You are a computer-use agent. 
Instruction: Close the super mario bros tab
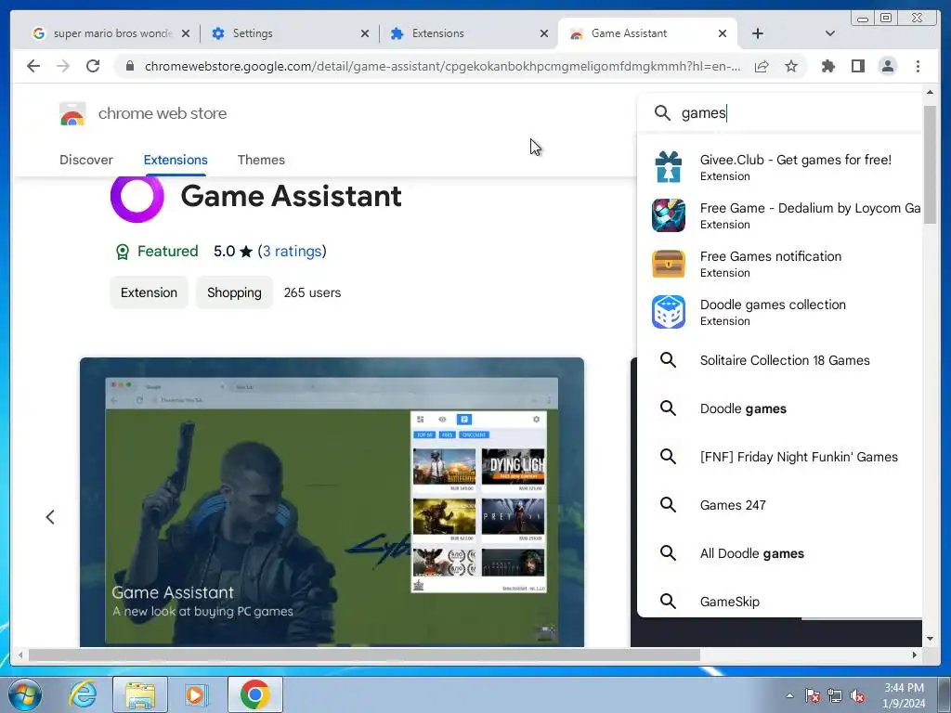click(x=186, y=33)
